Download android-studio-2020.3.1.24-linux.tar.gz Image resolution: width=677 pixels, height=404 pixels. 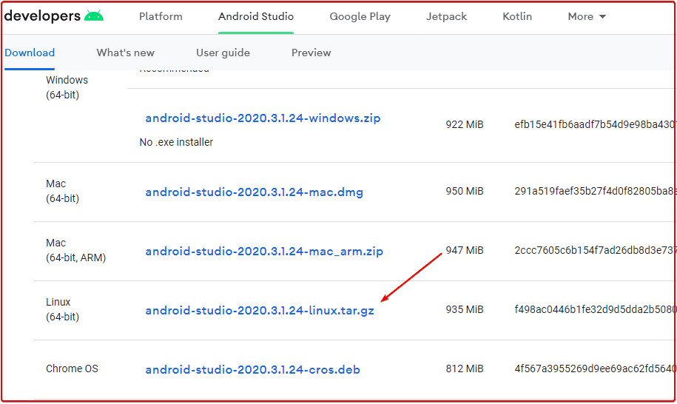pyautogui.click(x=260, y=310)
